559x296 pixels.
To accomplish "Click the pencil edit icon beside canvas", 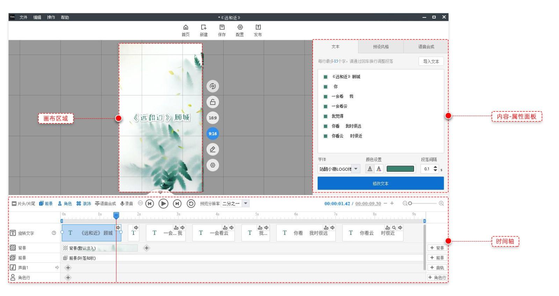I will coord(212,150).
